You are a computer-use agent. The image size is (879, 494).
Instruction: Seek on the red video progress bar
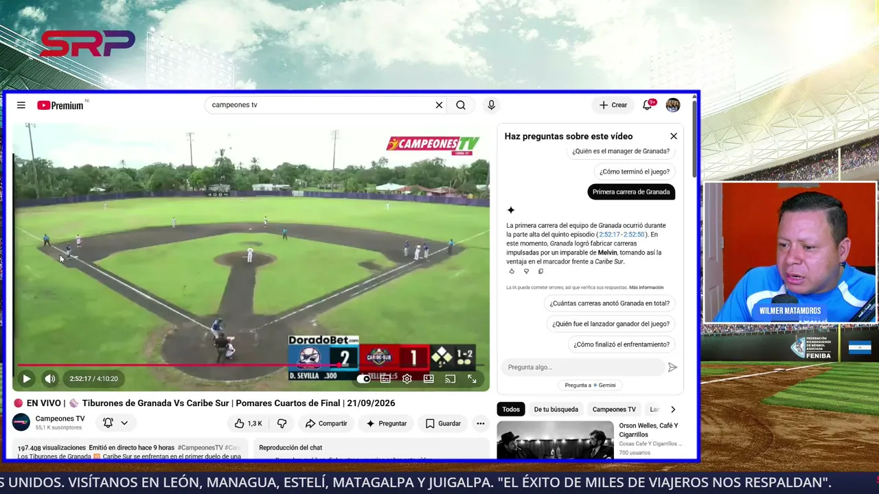pos(251,365)
